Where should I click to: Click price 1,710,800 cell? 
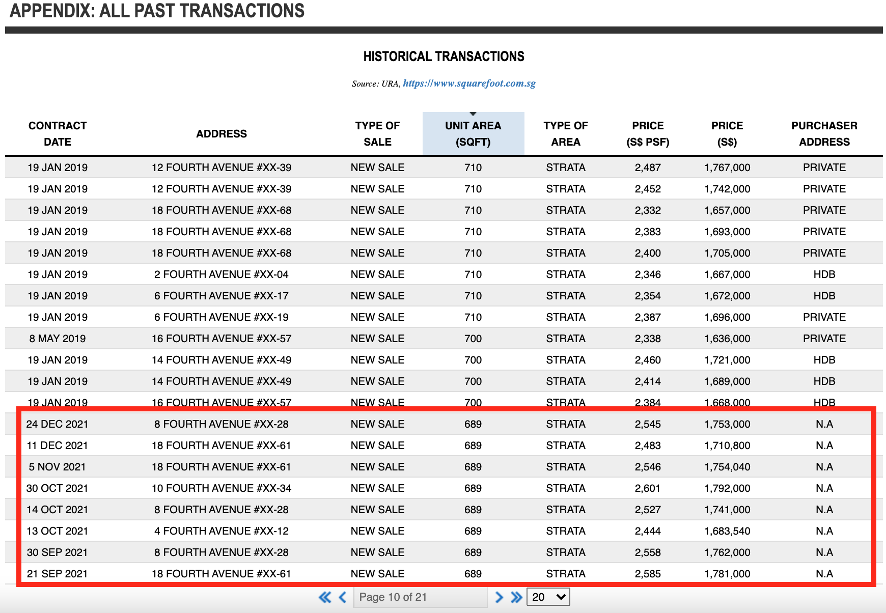[727, 445]
